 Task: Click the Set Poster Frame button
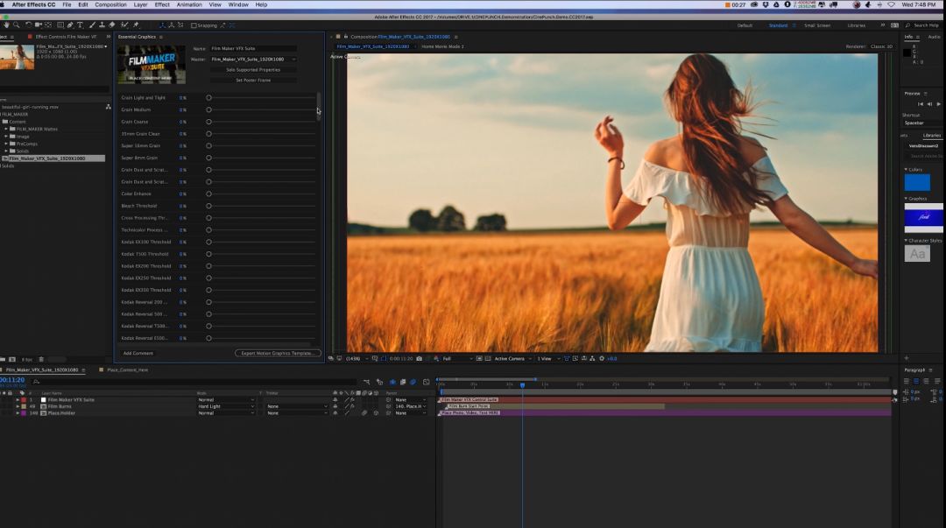click(x=253, y=80)
